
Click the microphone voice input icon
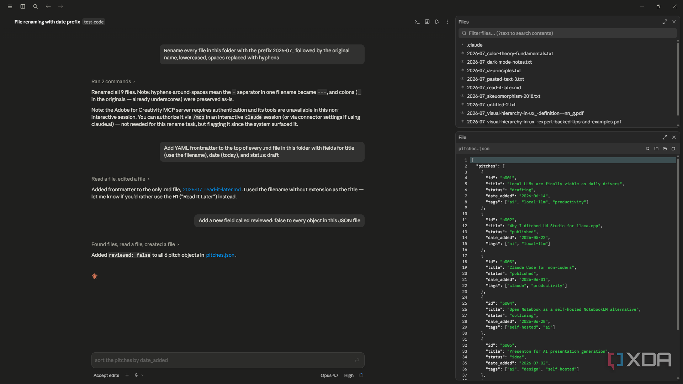(x=136, y=375)
